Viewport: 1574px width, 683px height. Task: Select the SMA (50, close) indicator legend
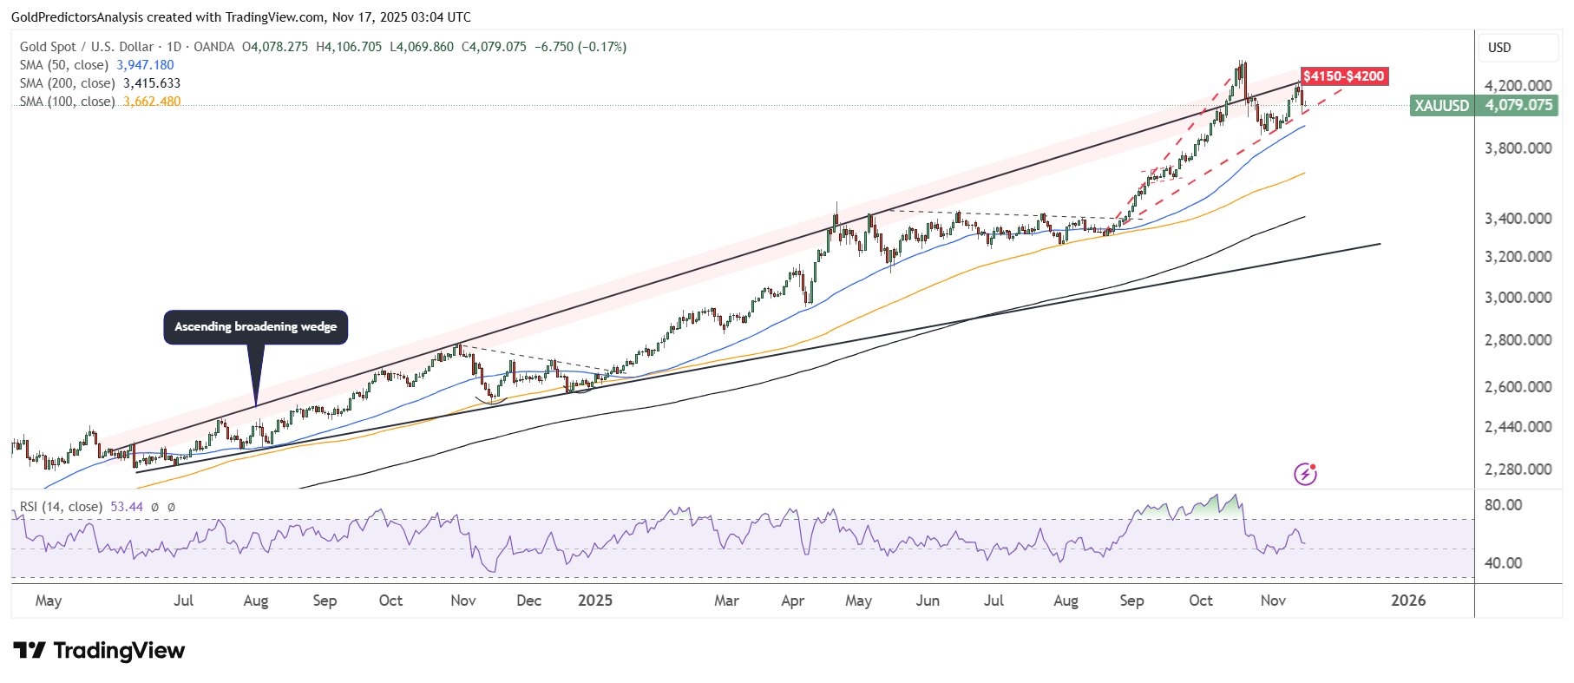(64, 65)
